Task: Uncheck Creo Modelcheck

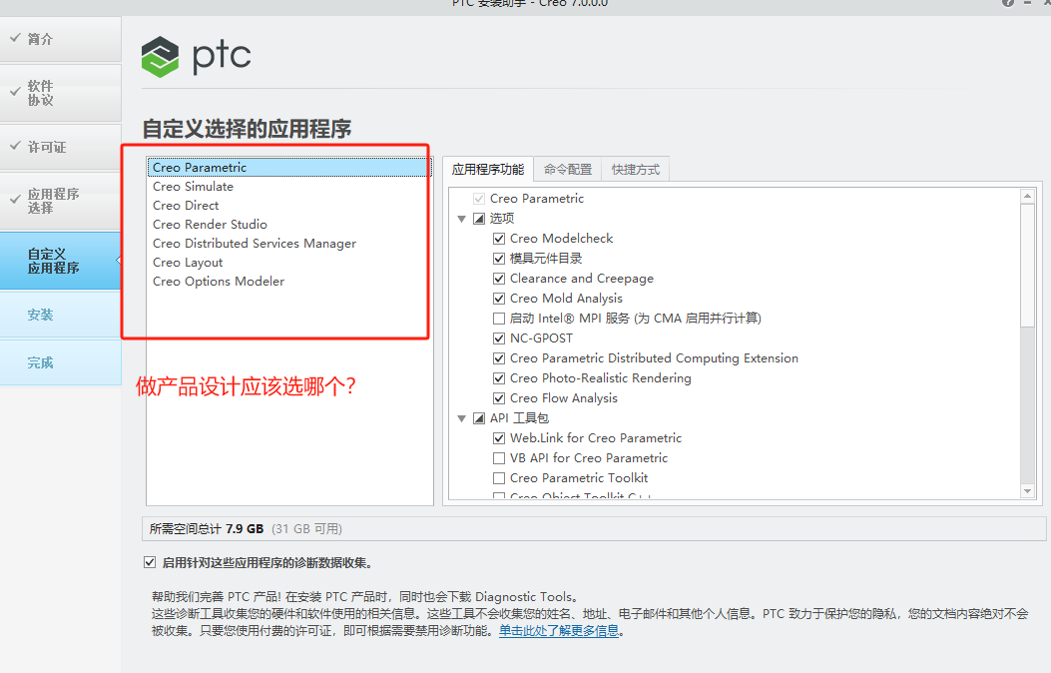Action: (498, 239)
